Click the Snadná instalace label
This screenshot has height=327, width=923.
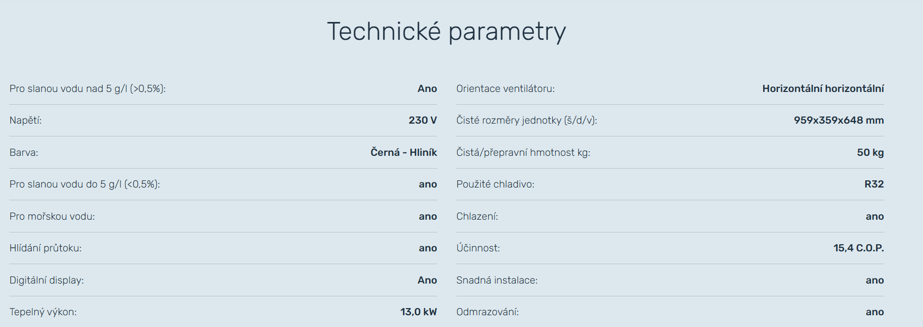tap(496, 281)
